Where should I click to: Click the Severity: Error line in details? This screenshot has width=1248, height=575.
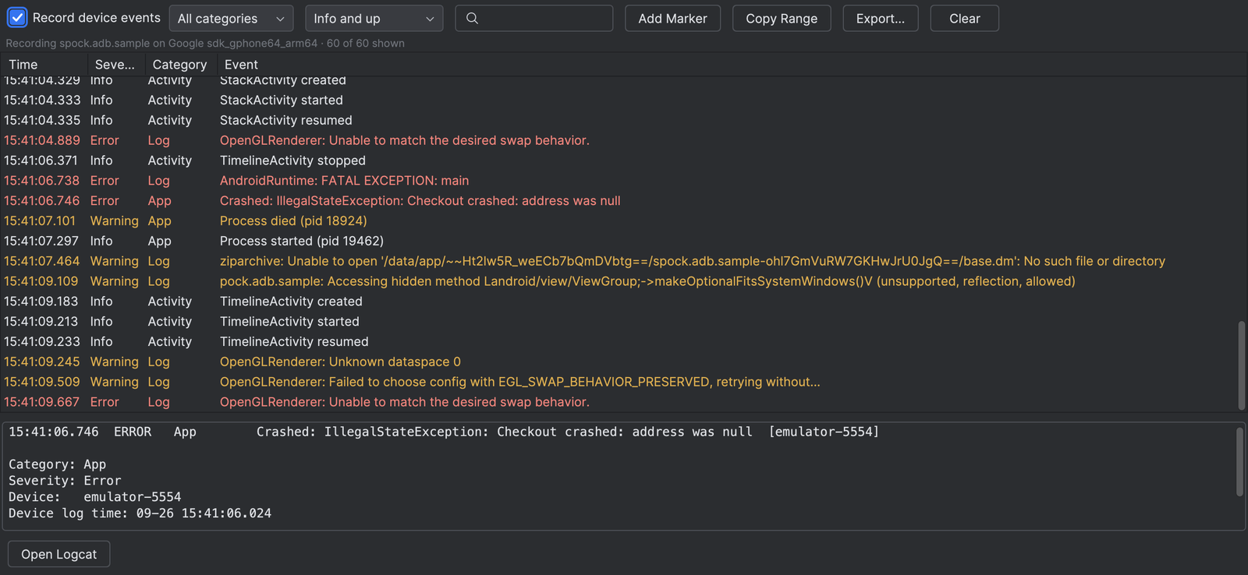pyautogui.click(x=65, y=481)
